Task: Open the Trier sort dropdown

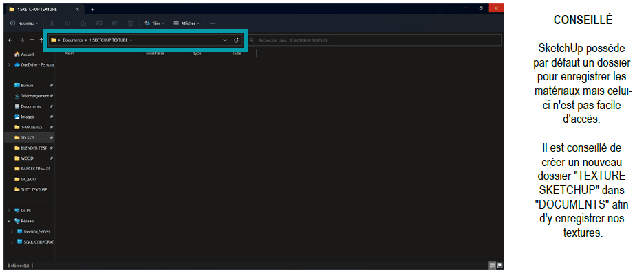Action: coord(154,23)
